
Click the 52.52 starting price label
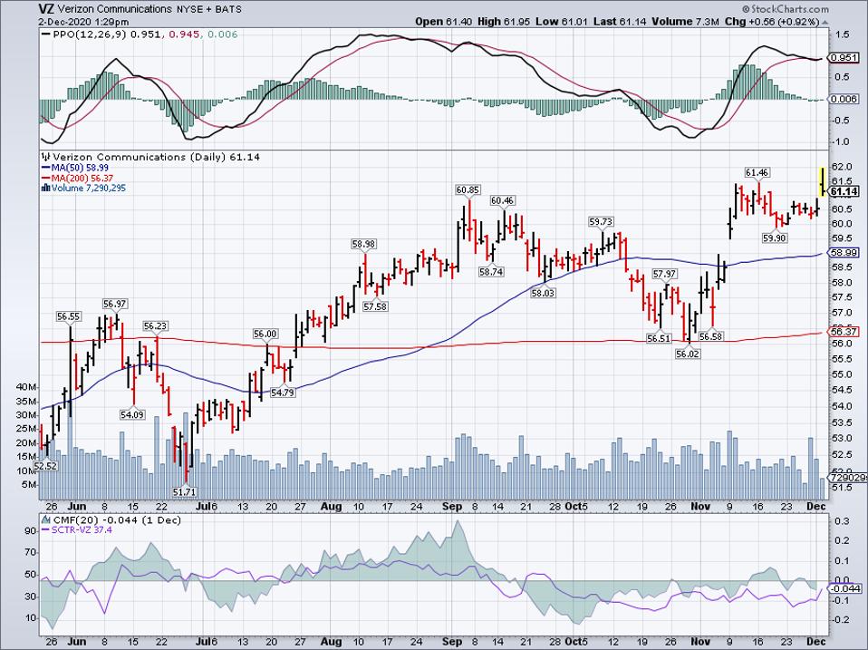click(45, 466)
